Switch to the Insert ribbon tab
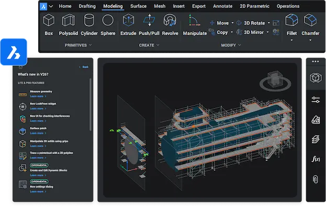Image resolution: width=326 pixels, height=207 pixels. coord(178,6)
